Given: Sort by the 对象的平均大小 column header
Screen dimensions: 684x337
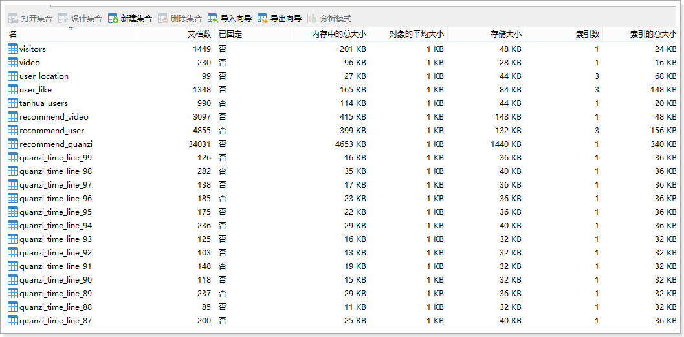Looking at the screenshot, I should pos(409,34).
